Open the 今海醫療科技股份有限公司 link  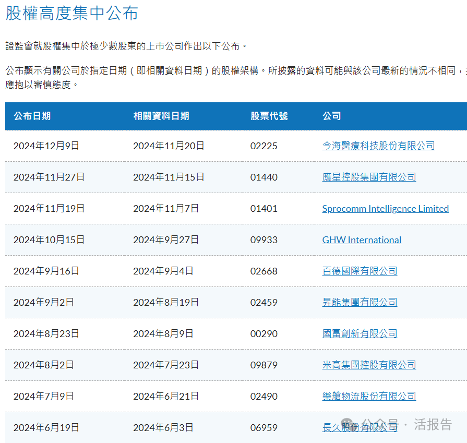378,146
